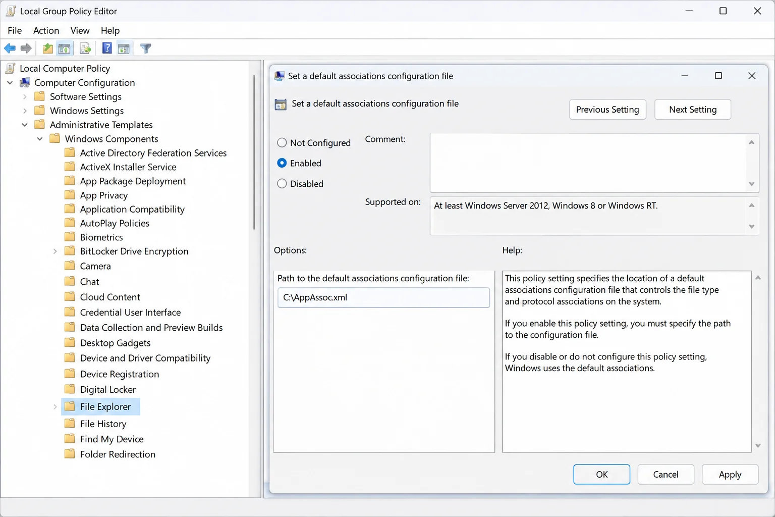Click the Filter funnel icon in the toolbar
The width and height of the screenshot is (775, 517).
pyautogui.click(x=146, y=48)
